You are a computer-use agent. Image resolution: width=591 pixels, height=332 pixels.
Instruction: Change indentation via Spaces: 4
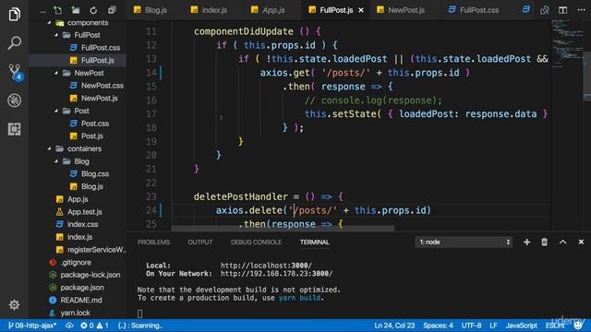(438, 326)
